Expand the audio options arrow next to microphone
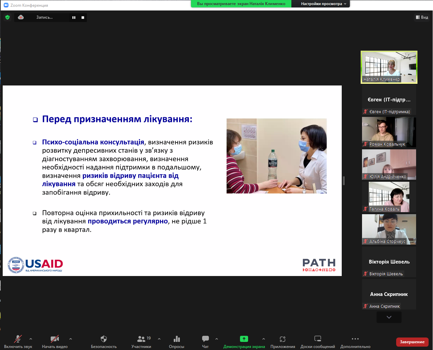Screen dimensions: 433x350 [x=31, y=339]
